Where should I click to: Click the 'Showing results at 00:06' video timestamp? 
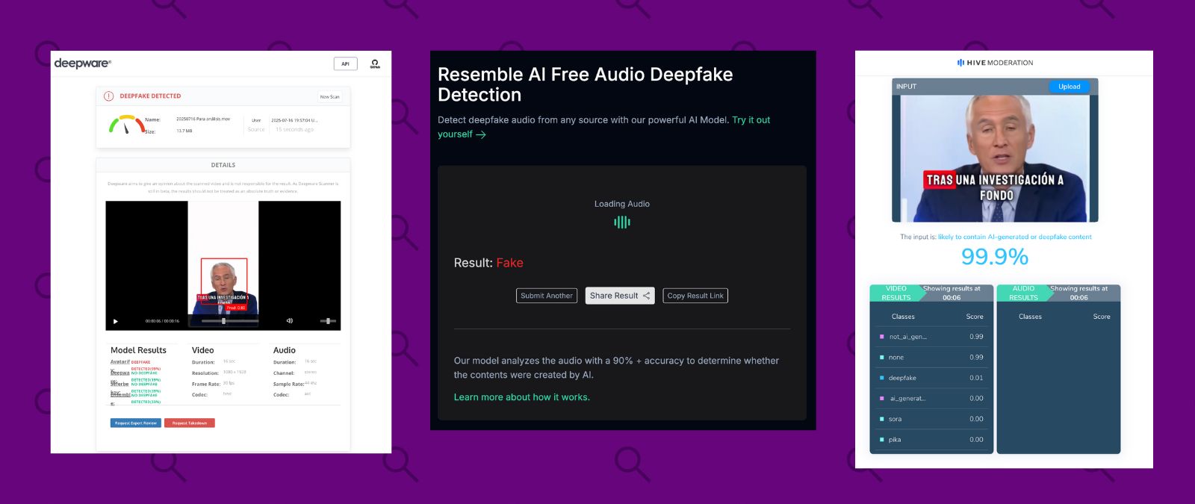(952, 293)
